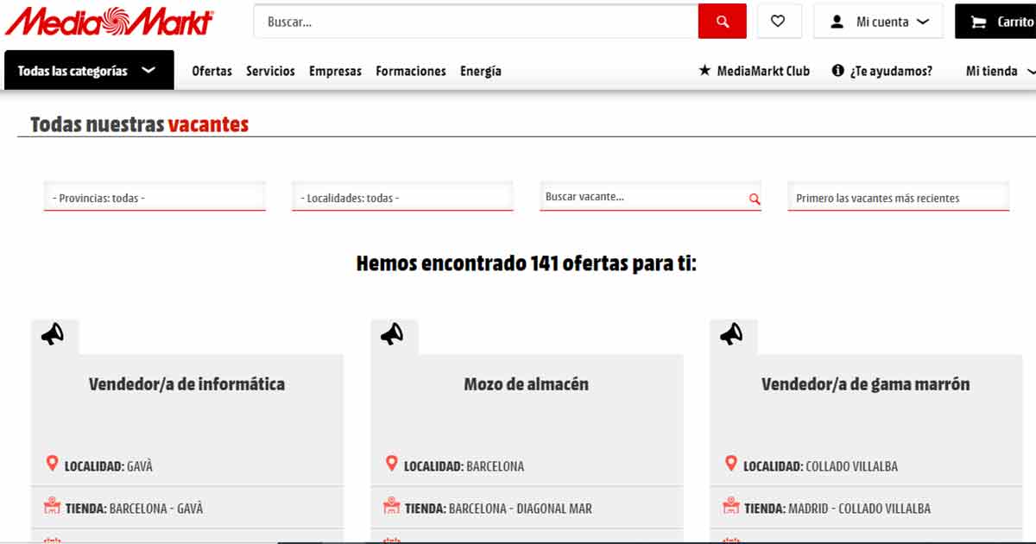
Task: Open the Empresas menu item
Action: [335, 71]
